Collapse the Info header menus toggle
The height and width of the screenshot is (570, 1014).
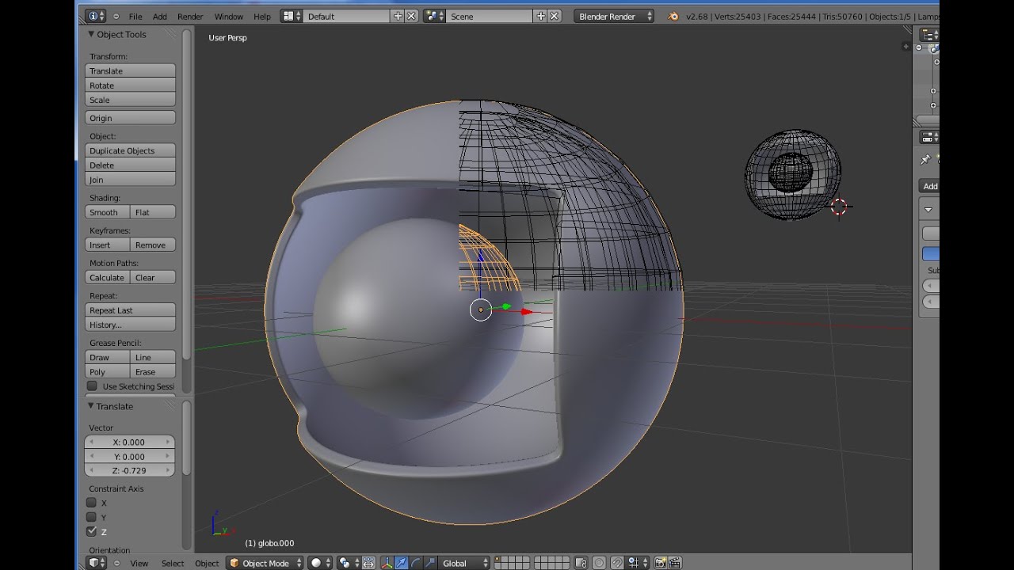[x=116, y=16]
